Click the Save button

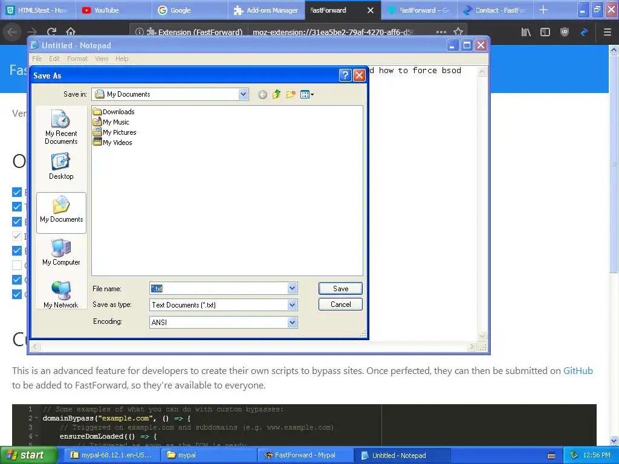click(340, 288)
